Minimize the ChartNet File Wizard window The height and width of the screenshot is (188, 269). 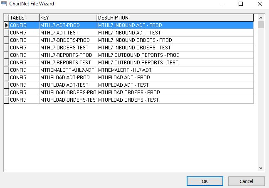[222, 4]
